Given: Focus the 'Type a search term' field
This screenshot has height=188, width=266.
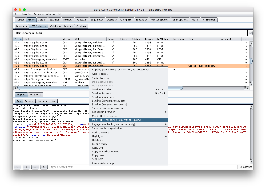Looking at the screenshot, I should coord(143,167).
